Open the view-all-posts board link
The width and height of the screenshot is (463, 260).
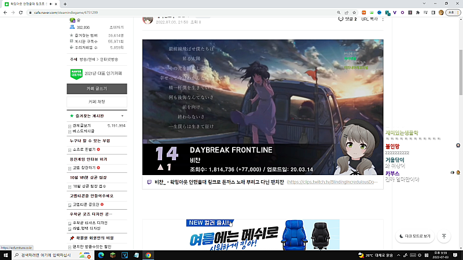(x=82, y=125)
